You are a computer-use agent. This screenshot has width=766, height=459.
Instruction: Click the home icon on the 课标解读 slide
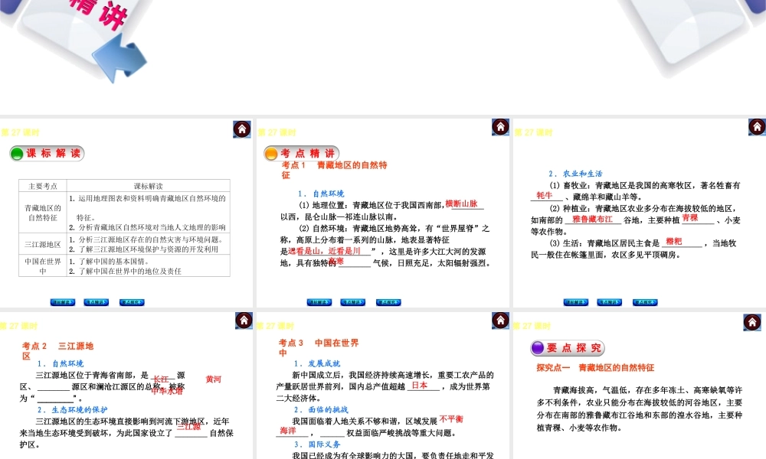[x=242, y=129]
